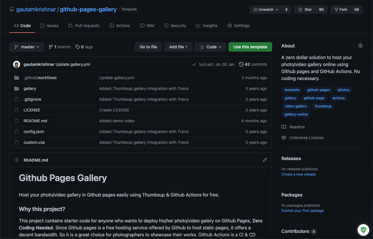Screen dimensions: 373x239
Task: Open the Unwatch notifications dropdown
Action: [266, 10]
